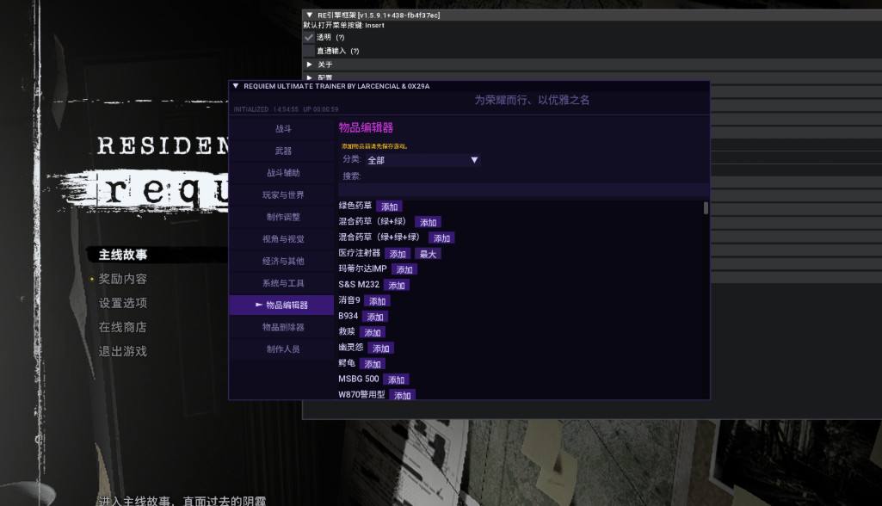Viewport: 882px width, 506px height.
Task: Expand the 配置 section in RE framework
Action: [310, 77]
